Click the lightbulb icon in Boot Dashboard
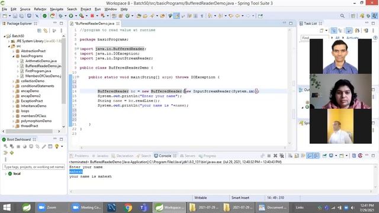The width and height of the screenshot is (379, 213). point(57,146)
